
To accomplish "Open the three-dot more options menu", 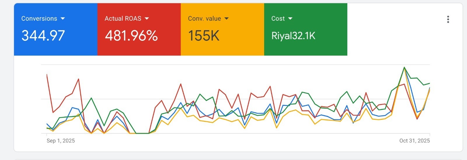I will [448, 20].
